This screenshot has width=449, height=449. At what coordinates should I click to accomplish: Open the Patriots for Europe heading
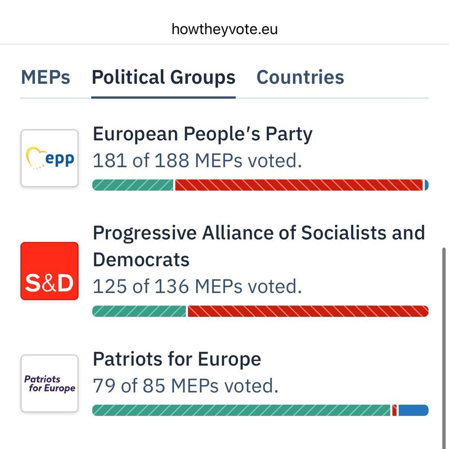177,359
